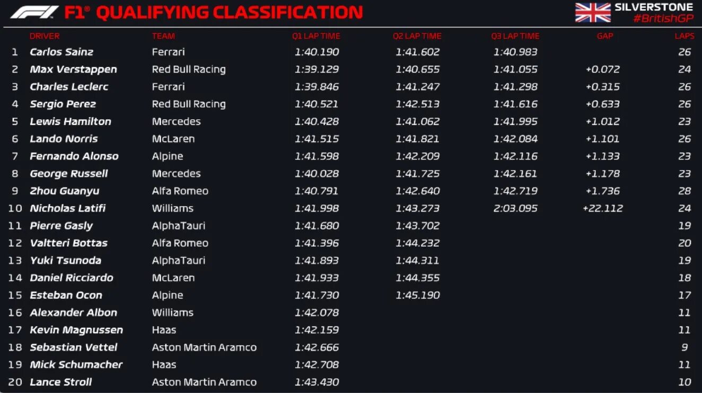Click the British Union Jack flag icon
This screenshot has height=393, width=702.
593,13
